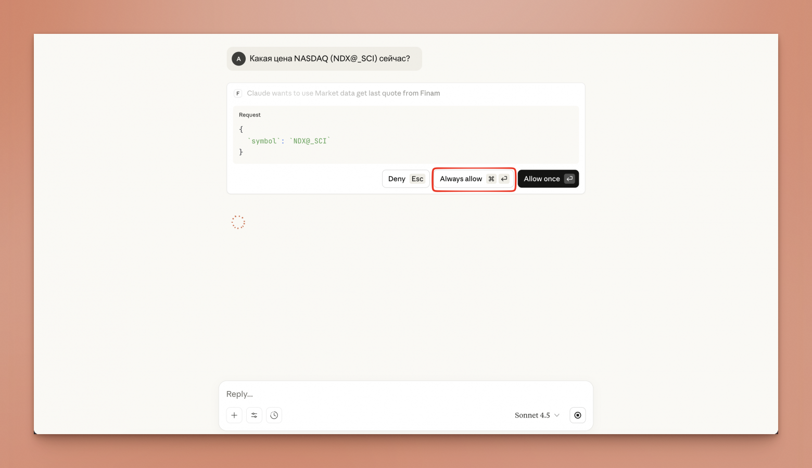812x468 pixels.
Task: Click the stop response circle button
Action: point(578,415)
